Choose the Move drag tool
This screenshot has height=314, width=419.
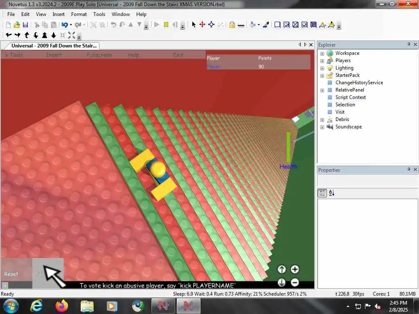click(x=202, y=25)
